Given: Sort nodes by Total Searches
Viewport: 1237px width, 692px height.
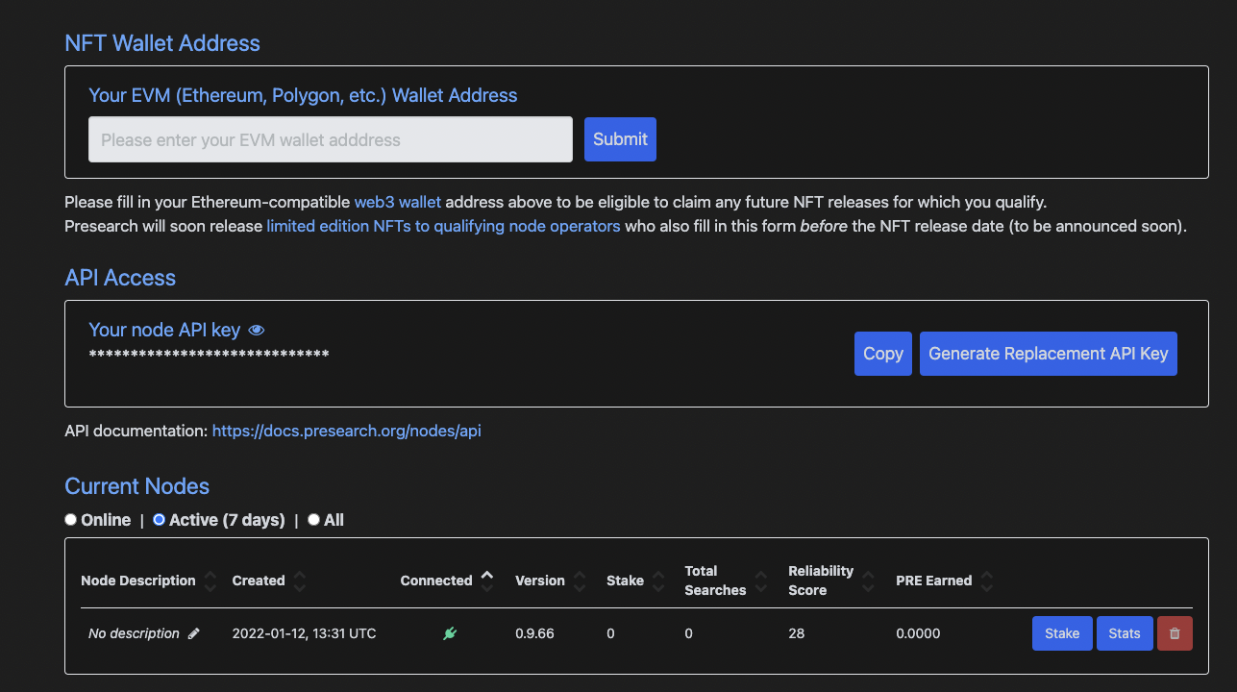Looking at the screenshot, I should pyautogui.click(x=761, y=581).
